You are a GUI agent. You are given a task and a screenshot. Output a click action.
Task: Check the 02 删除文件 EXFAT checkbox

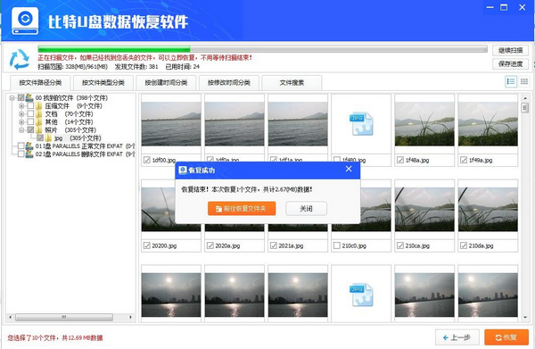21,154
